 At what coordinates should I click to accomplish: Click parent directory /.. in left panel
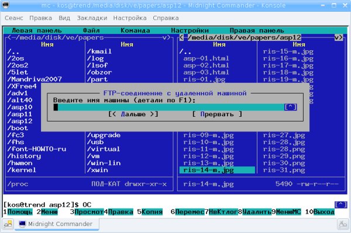(13, 51)
